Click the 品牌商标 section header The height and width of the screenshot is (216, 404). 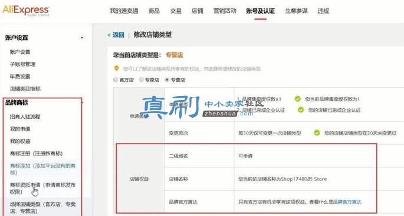coord(17,103)
